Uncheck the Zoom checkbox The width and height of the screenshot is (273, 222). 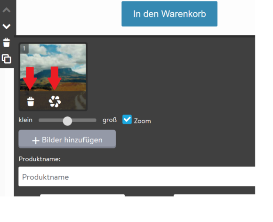[127, 119]
